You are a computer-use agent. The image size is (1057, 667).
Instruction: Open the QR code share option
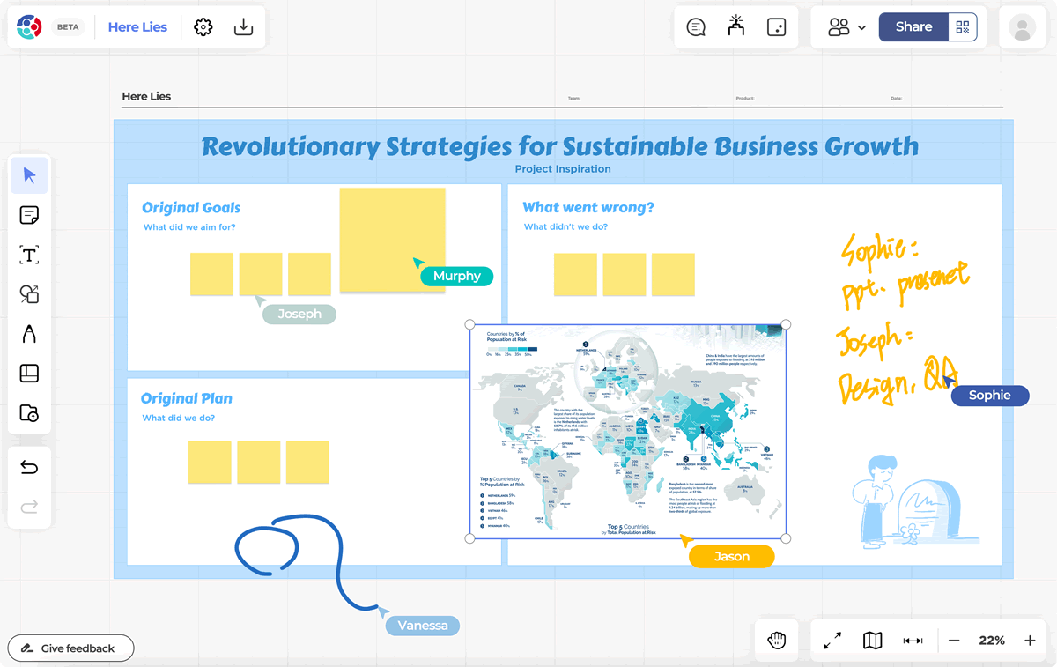tap(963, 27)
